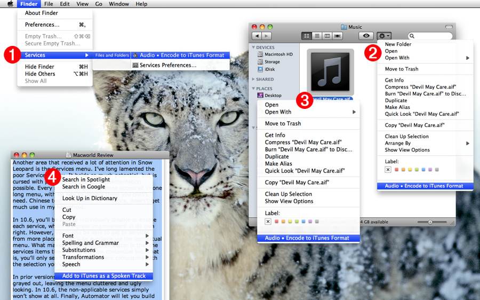Select Macintosh HD in sidebar

point(278,54)
